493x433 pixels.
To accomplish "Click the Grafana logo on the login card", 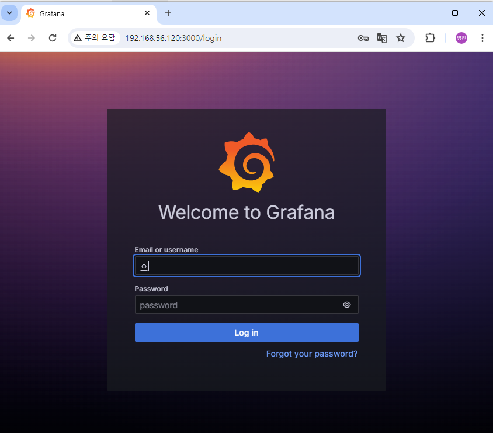I will [x=246, y=162].
